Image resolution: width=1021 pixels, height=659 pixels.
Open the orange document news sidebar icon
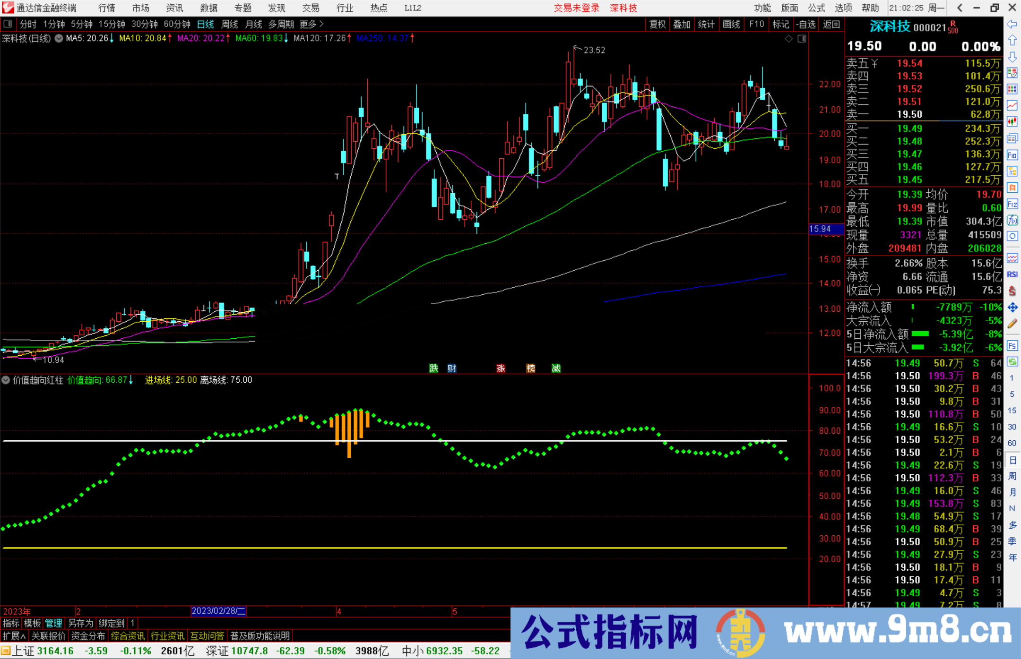[1012, 188]
